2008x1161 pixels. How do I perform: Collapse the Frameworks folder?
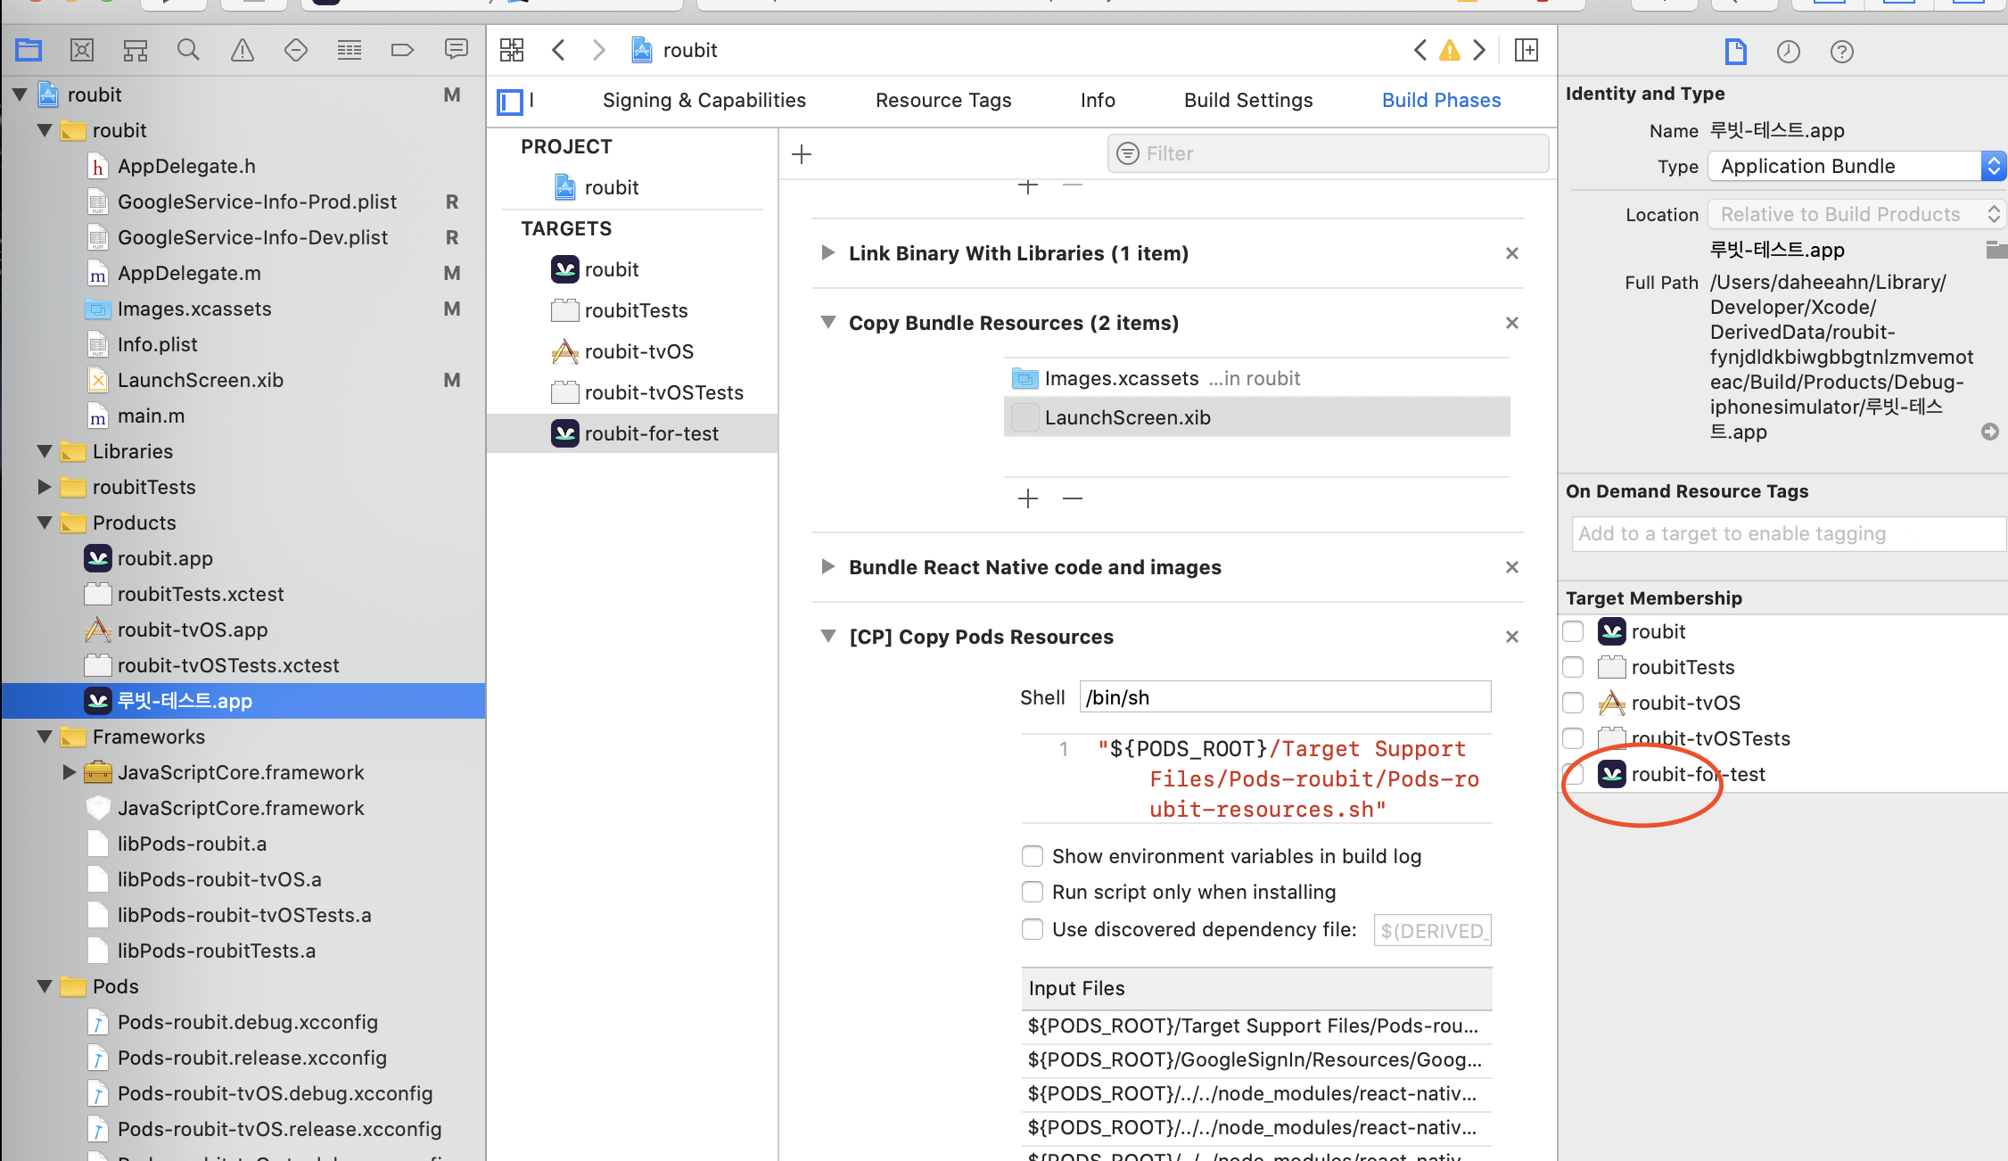tap(44, 737)
